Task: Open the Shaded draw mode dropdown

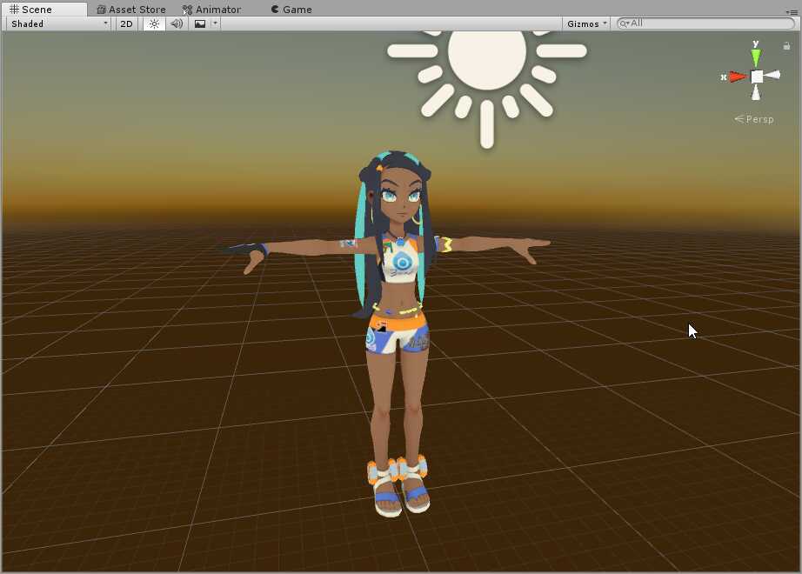Action: point(59,23)
